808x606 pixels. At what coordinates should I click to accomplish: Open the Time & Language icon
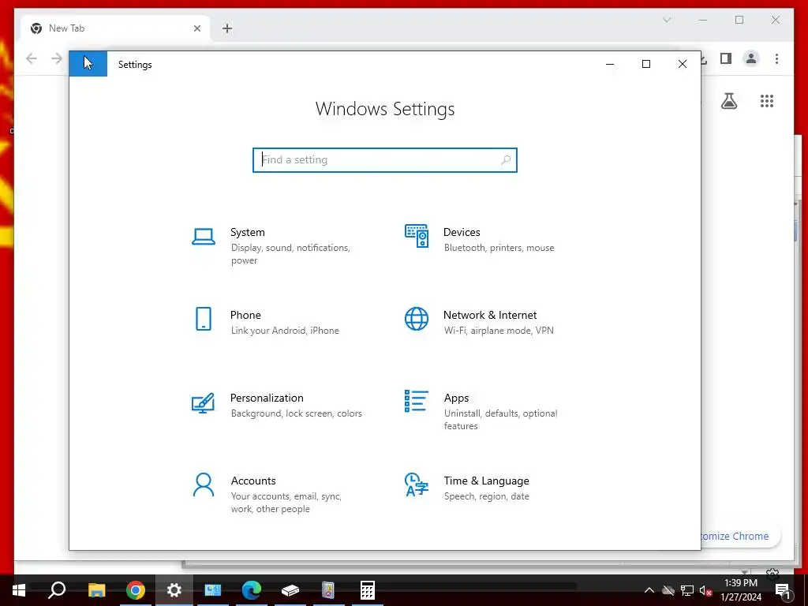click(417, 484)
